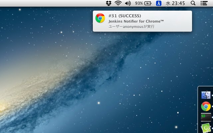
Task: Click 'Jenkins Notifier for Chrome™' notification text
Action: (x=136, y=21)
